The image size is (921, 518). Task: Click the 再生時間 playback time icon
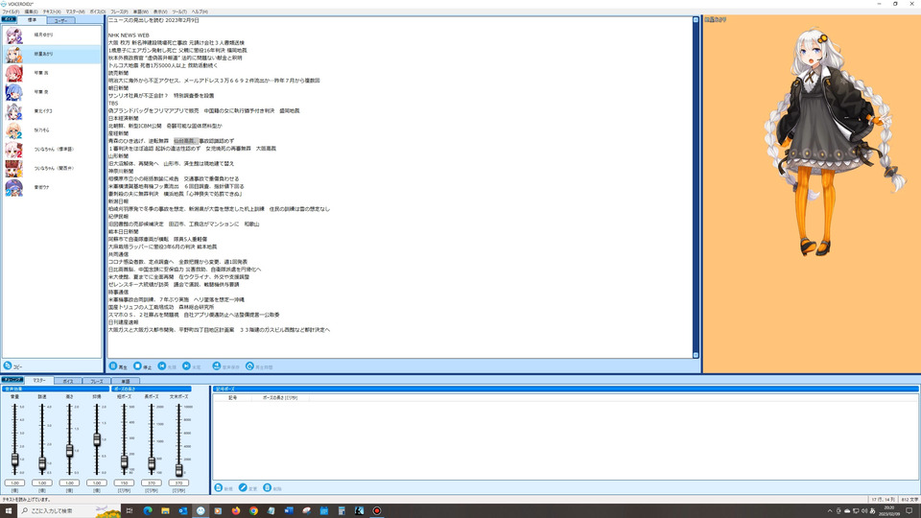pos(249,365)
